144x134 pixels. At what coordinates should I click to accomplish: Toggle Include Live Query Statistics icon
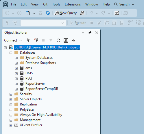click(138, 23)
